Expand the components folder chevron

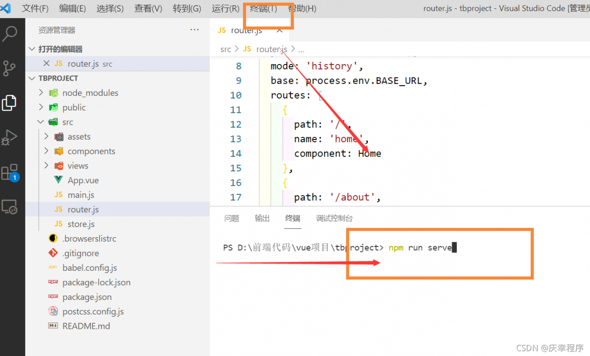[46, 151]
